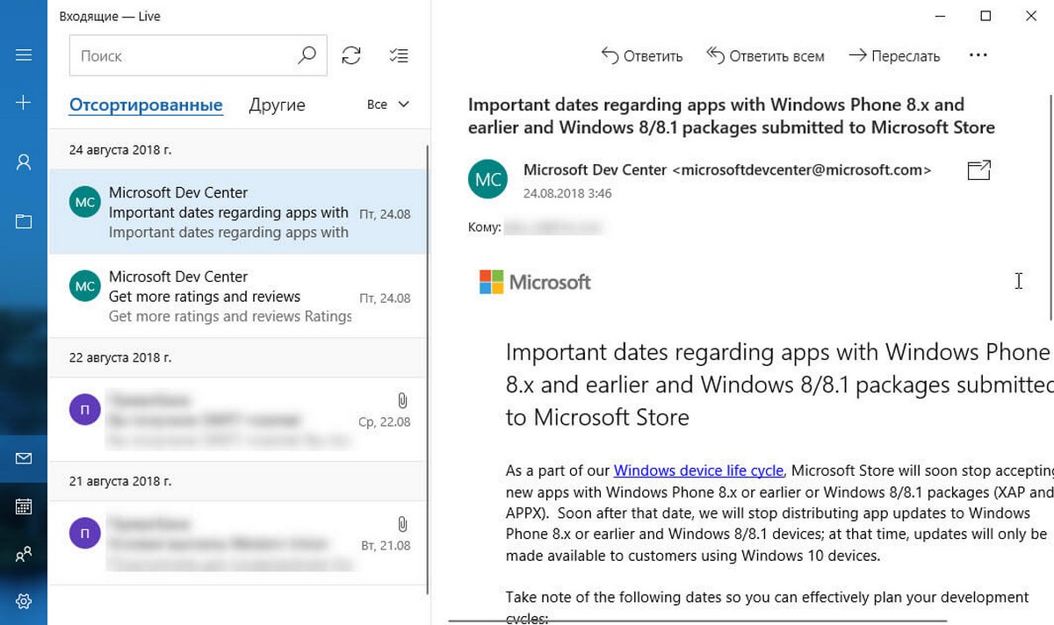
Task: Click the timestamp 24.08.2018 3:46
Action: [x=567, y=193]
